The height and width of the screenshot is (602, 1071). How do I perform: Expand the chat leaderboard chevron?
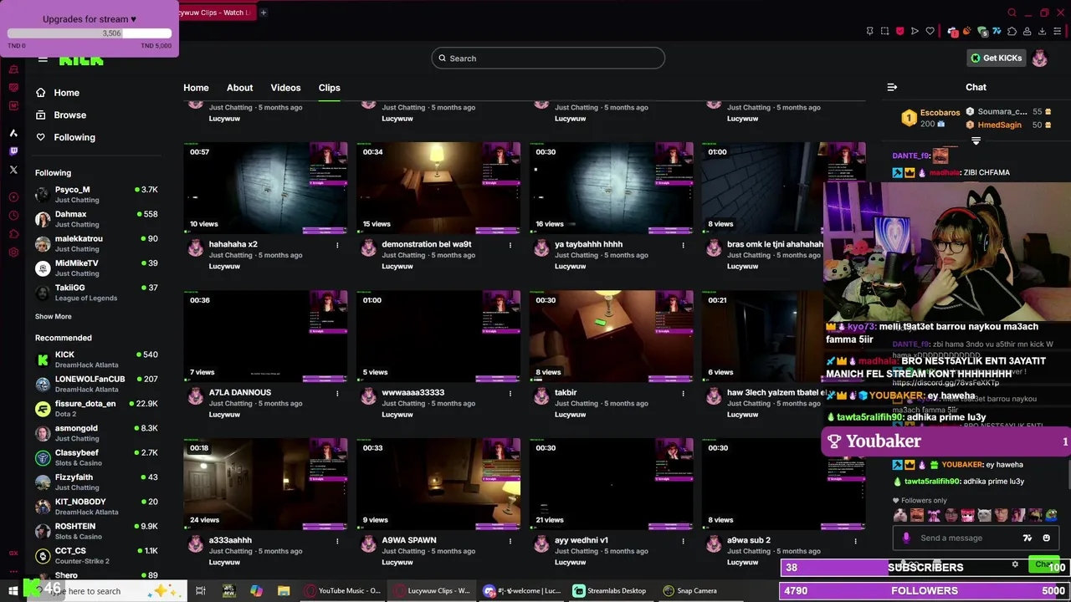pos(976,141)
